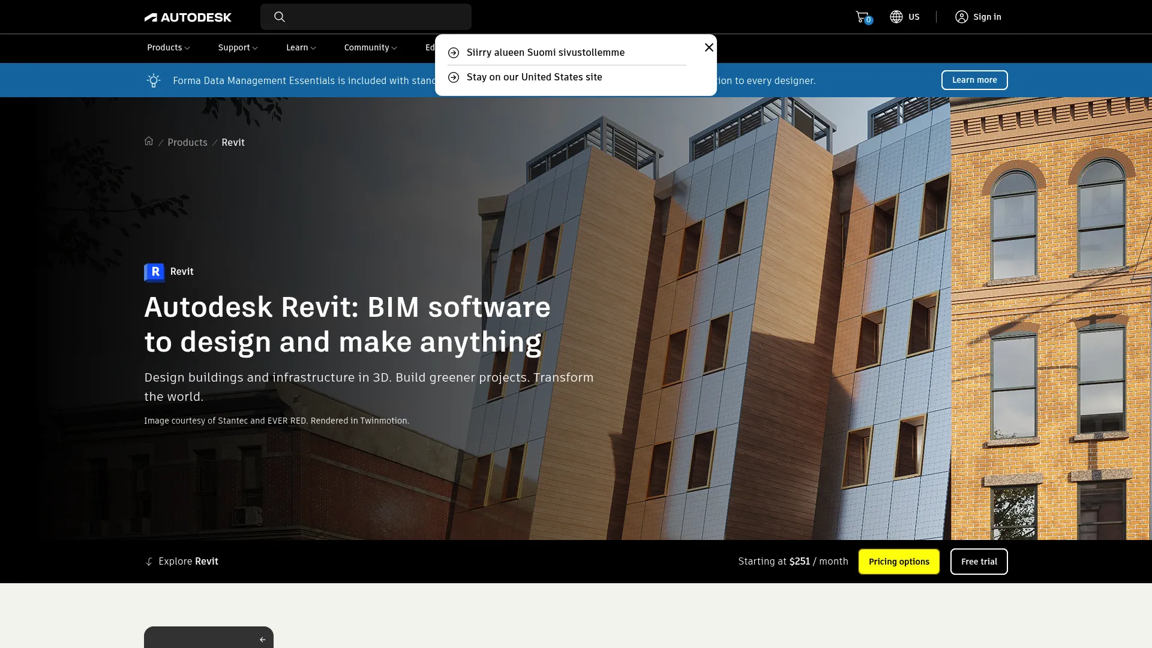Expand the Learn menu
Screen dimensions: 1152x648
pyautogui.click(x=301, y=47)
